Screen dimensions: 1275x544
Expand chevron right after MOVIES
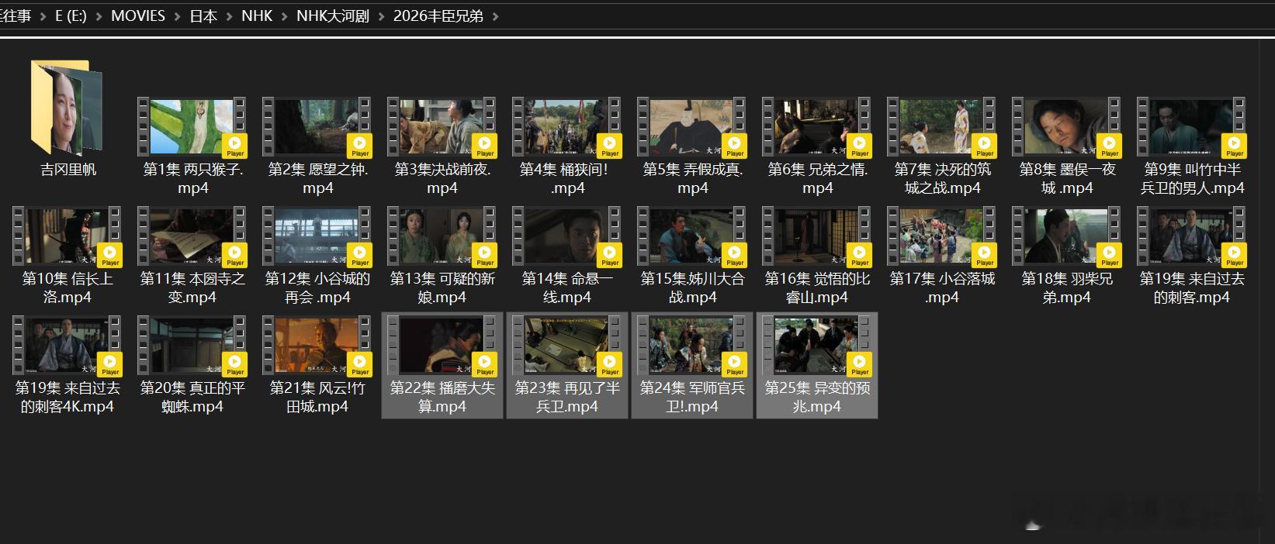178,15
